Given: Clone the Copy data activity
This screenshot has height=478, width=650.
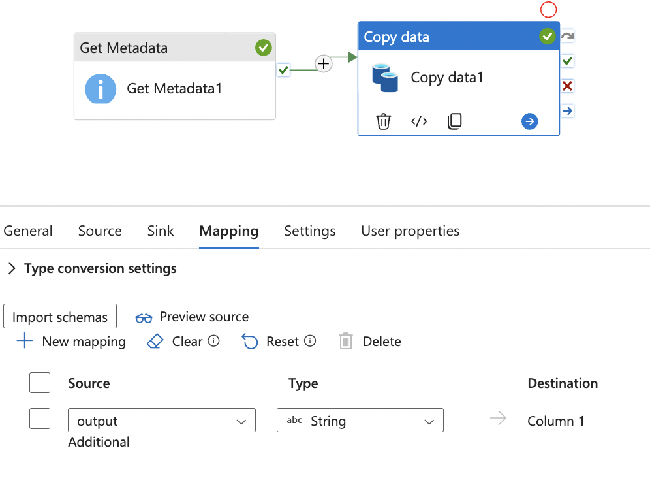Looking at the screenshot, I should [x=455, y=121].
